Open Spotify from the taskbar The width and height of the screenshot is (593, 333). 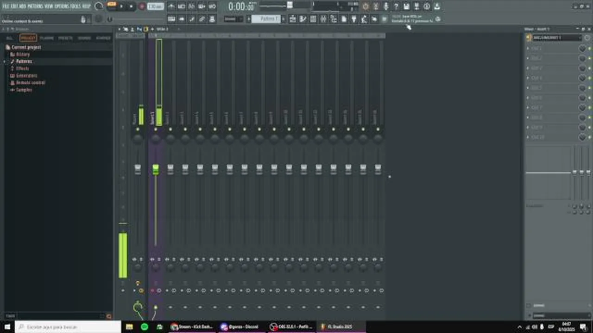[145, 327]
